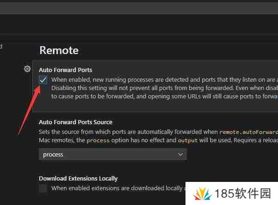Click the Auto Forward Ports Source title
278x205 pixels.
(x=75, y=122)
